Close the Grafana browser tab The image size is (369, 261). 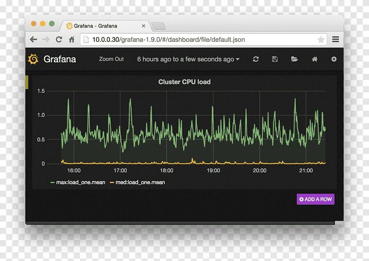click(x=143, y=26)
